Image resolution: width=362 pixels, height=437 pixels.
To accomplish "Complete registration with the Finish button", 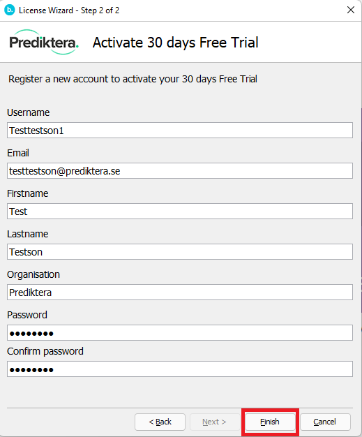I will (x=270, y=422).
